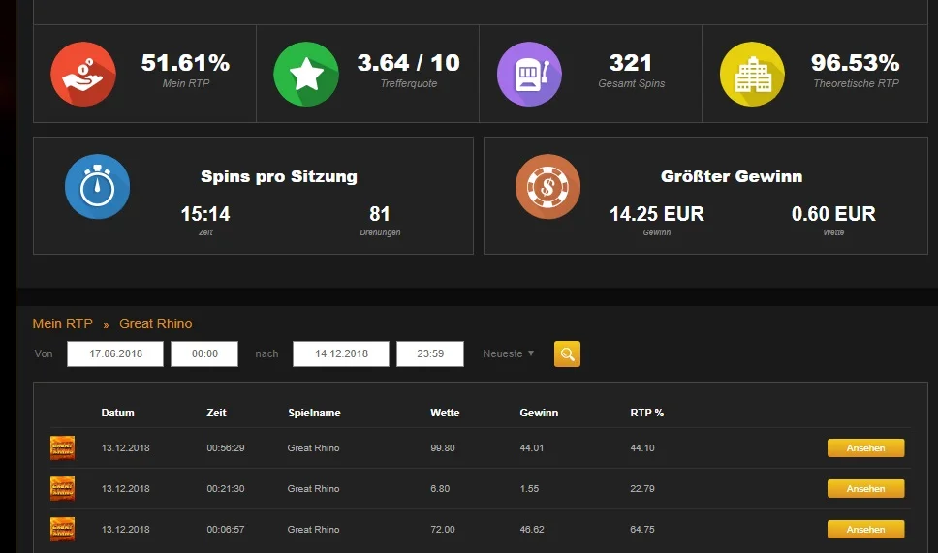
Task: Click the 0.60 EUR Wette value
Action: coord(833,214)
